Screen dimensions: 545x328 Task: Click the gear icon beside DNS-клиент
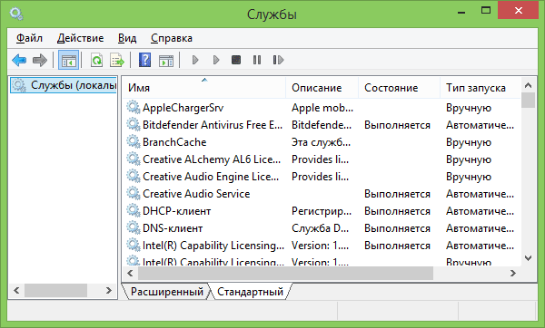click(134, 227)
